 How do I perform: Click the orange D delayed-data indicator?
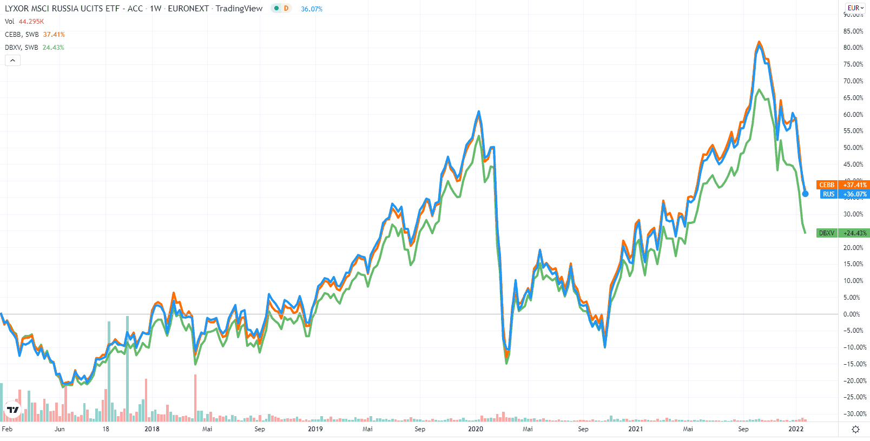(x=286, y=9)
